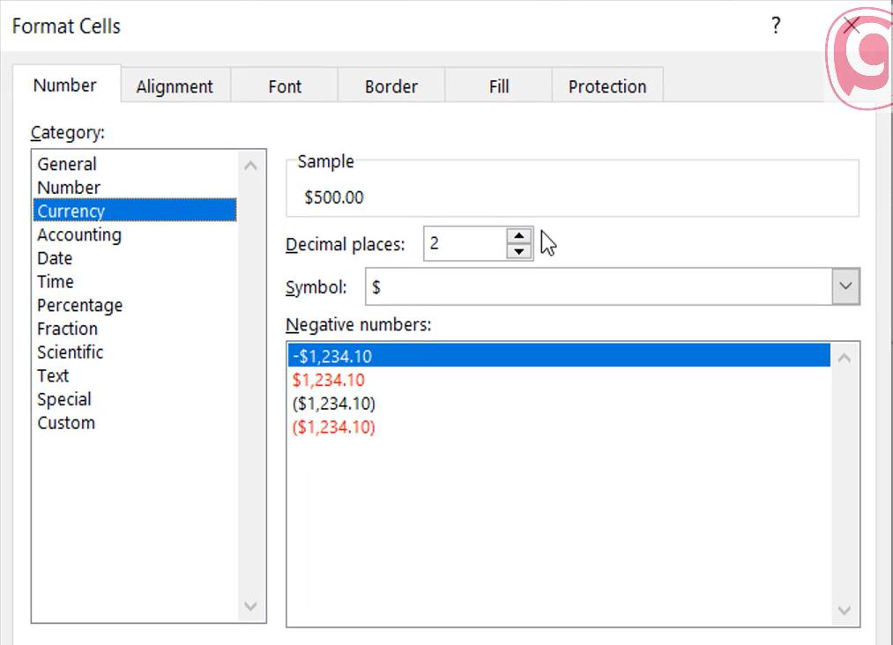This screenshot has width=893, height=645.
Task: Click the Help question mark icon
Action: click(x=775, y=26)
